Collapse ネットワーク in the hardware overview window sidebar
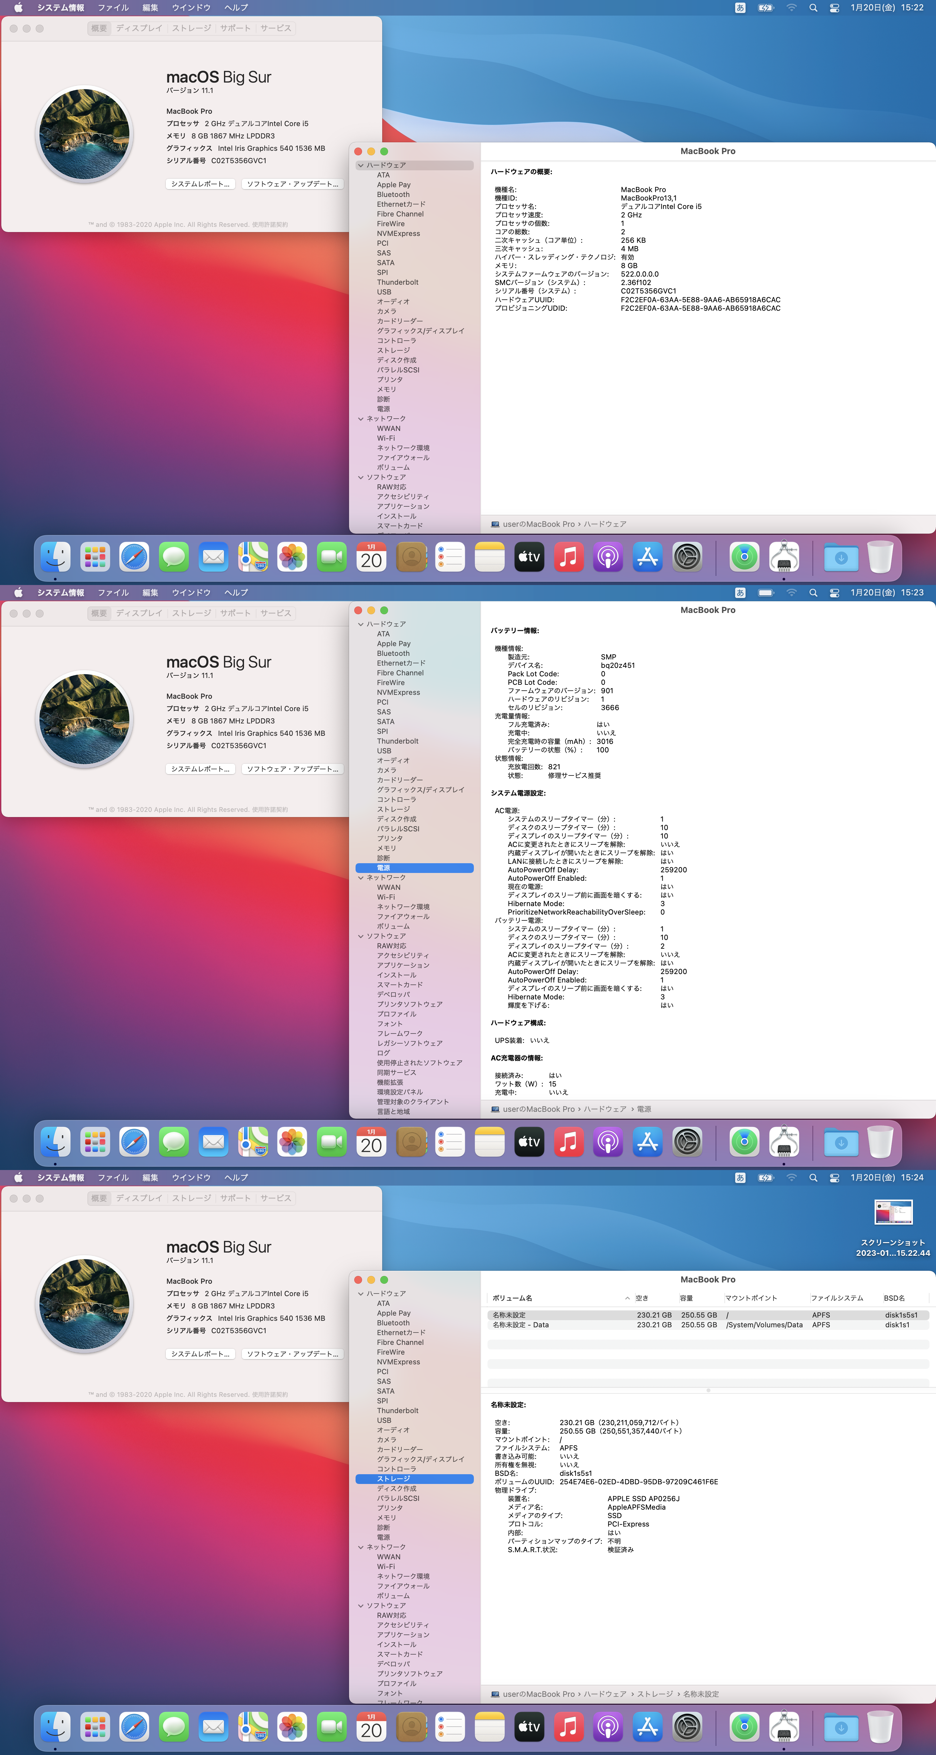The image size is (936, 1755). coord(361,418)
